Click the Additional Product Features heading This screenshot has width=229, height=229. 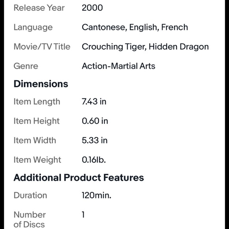(79, 178)
